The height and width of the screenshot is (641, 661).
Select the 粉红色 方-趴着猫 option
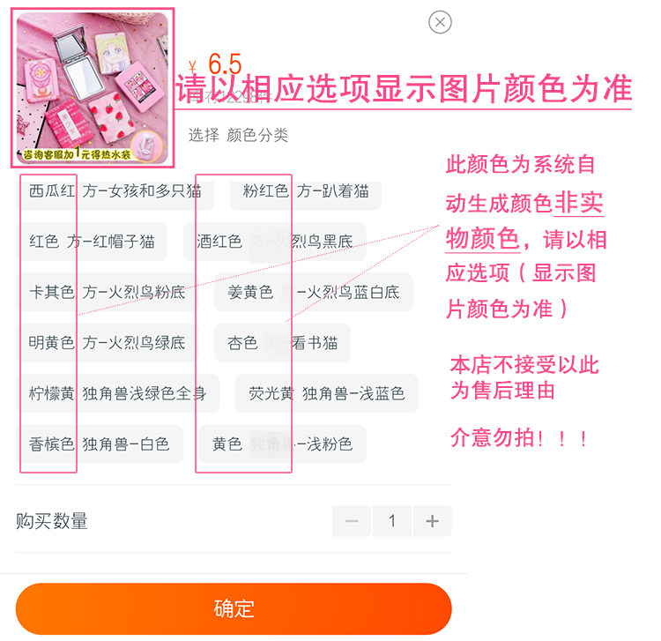306,192
